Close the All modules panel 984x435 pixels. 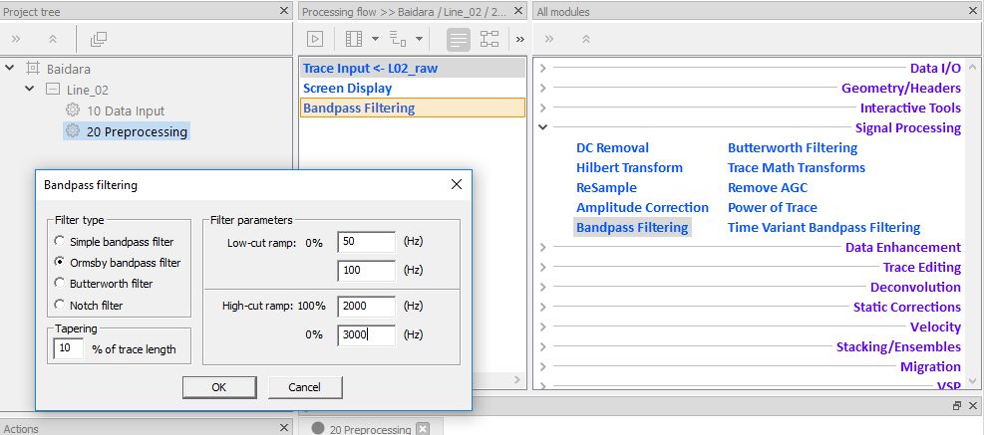click(973, 11)
